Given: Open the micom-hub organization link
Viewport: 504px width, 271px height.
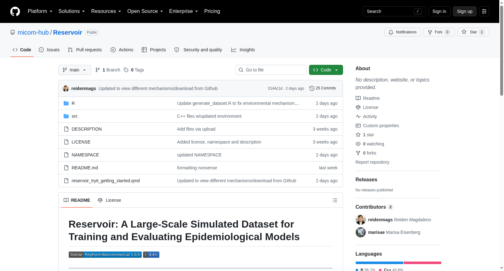Looking at the screenshot, I should tap(33, 32).
